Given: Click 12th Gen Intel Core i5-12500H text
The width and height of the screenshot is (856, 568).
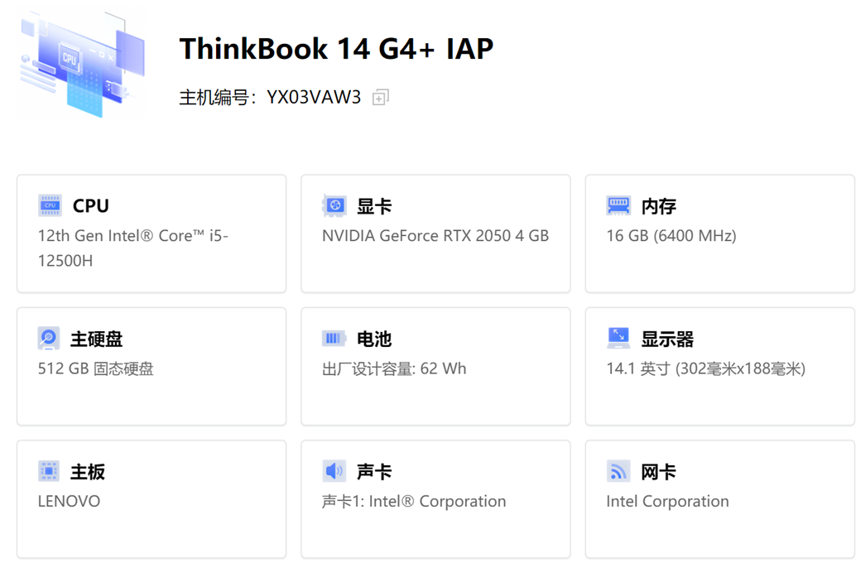Looking at the screenshot, I should pyautogui.click(x=132, y=248).
